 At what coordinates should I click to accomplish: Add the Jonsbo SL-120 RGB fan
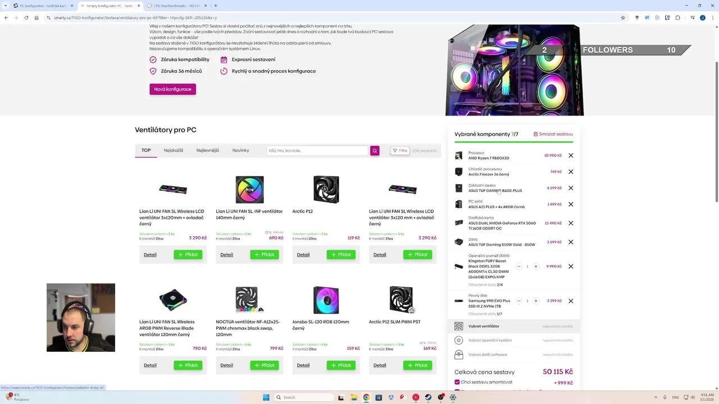point(341,365)
